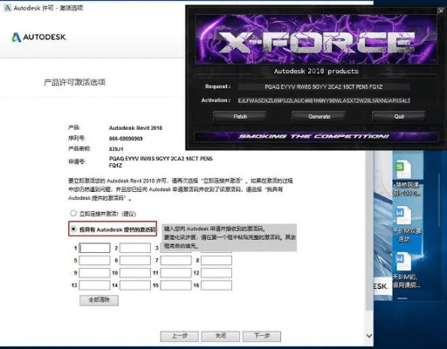Click the Autodesk logo in the header

pos(39,37)
